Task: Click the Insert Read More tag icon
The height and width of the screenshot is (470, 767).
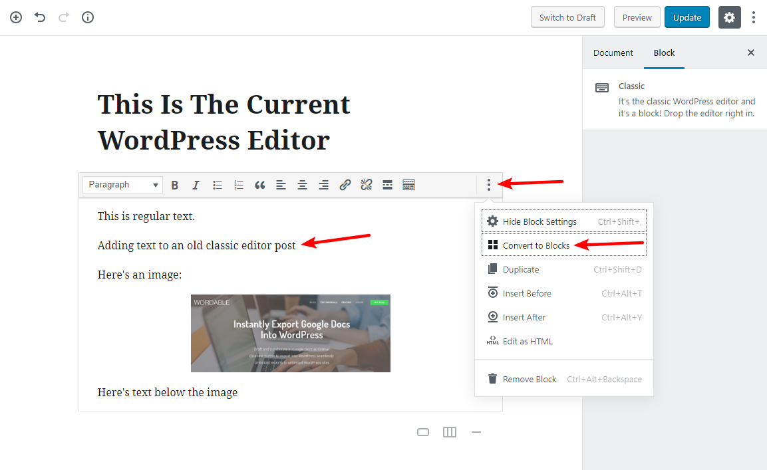Action: coord(387,185)
